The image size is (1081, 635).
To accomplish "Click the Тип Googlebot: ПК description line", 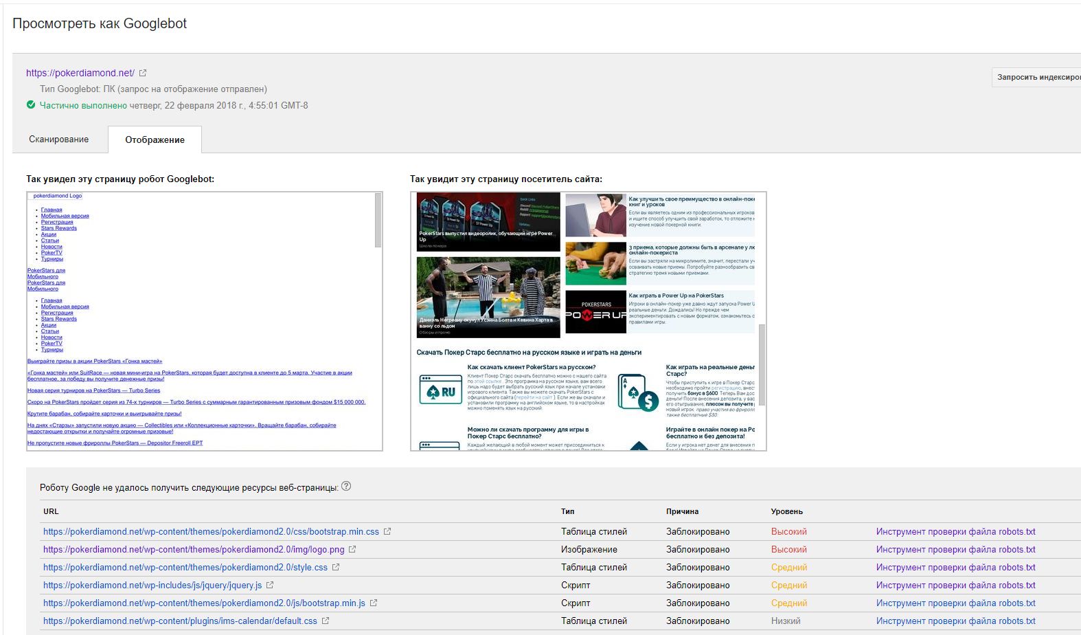I will point(153,89).
